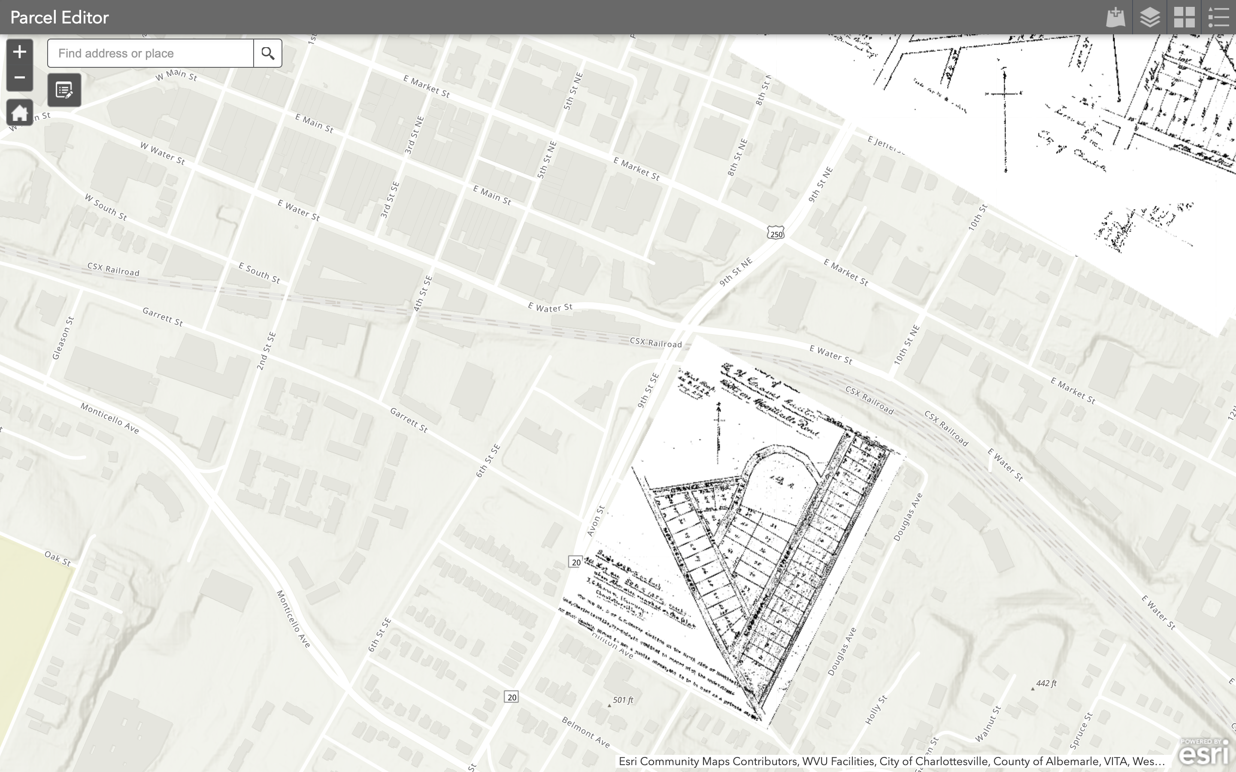
Task: Open the Layer List widget
Action: click(x=1150, y=17)
